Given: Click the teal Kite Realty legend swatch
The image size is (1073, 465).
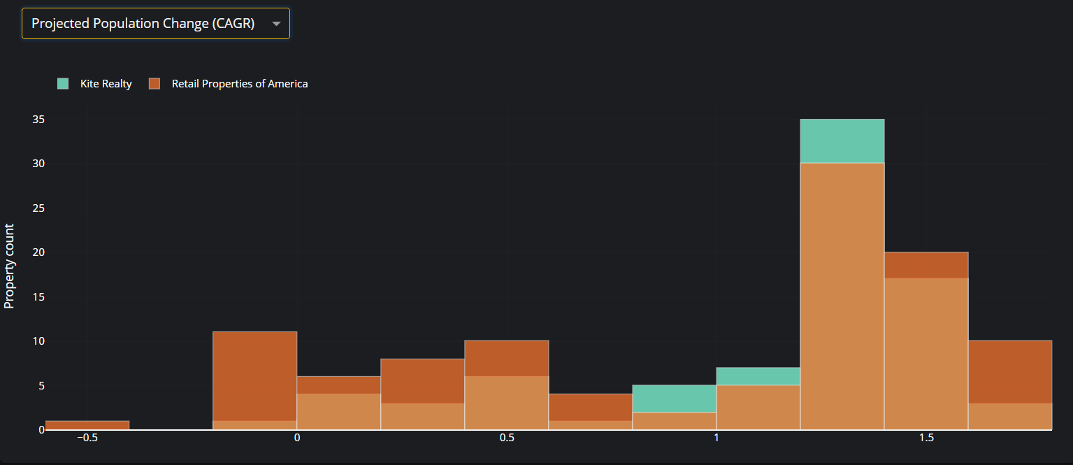Looking at the screenshot, I should point(63,84).
